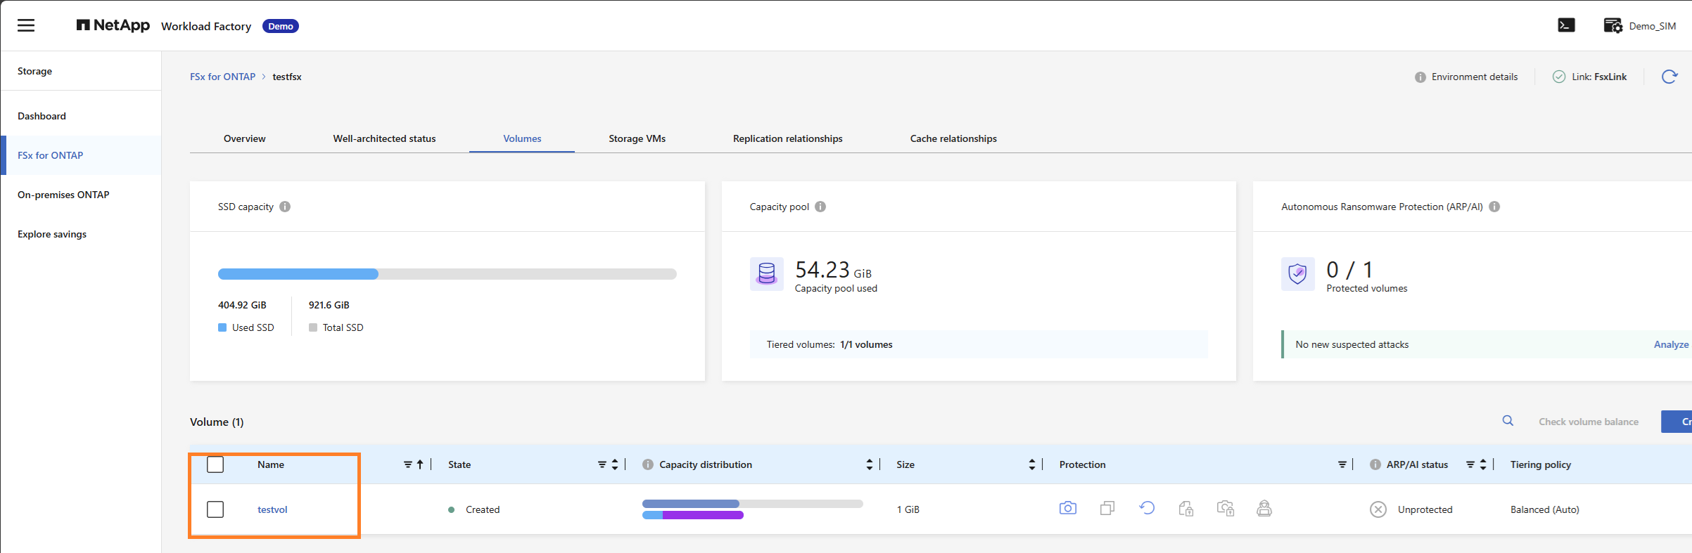Click the SSD capacity usage bar
The image size is (1692, 553).
pos(447,274)
